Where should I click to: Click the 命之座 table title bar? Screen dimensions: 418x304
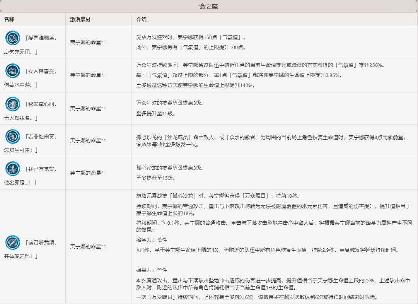click(x=209, y=6)
